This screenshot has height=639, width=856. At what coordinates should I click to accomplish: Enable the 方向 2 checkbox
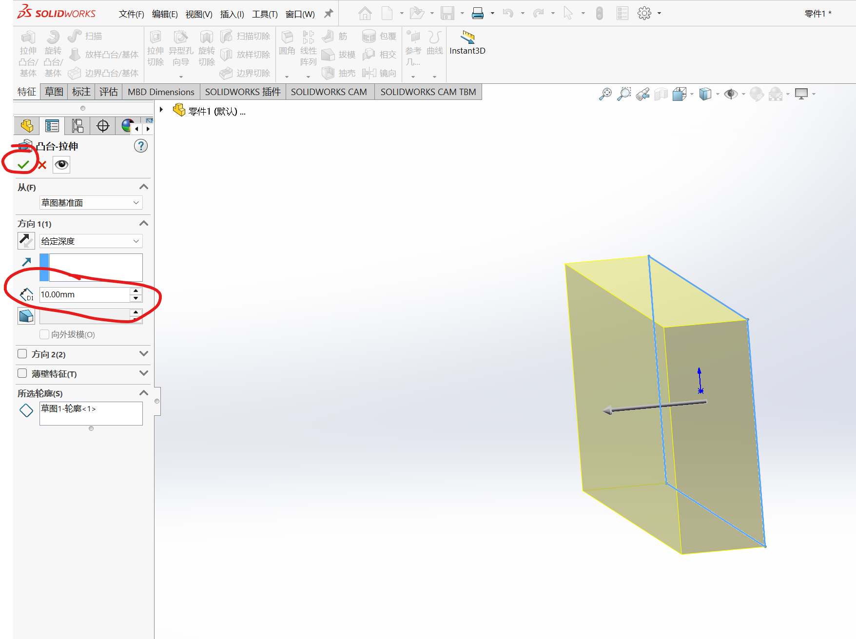point(22,354)
